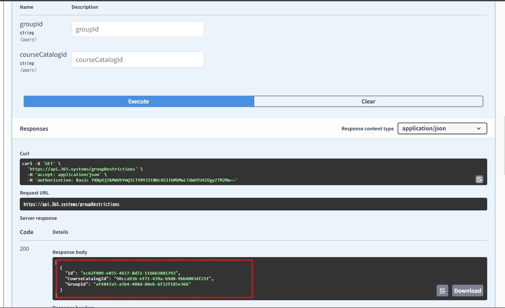Image resolution: width=505 pixels, height=308 pixels.
Task: Select the CourseCatalogId value in response
Action: 162,278
